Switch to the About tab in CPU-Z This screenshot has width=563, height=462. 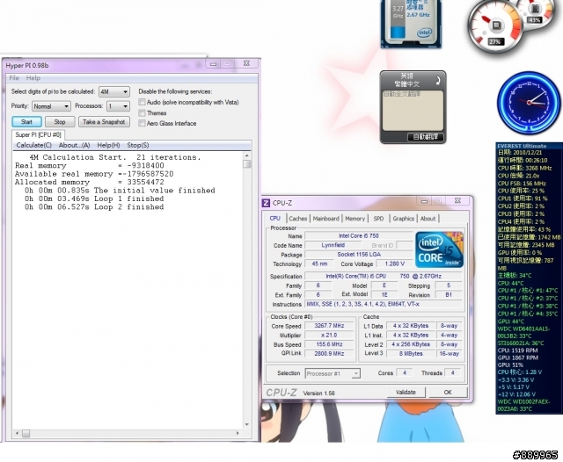click(428, 219)
